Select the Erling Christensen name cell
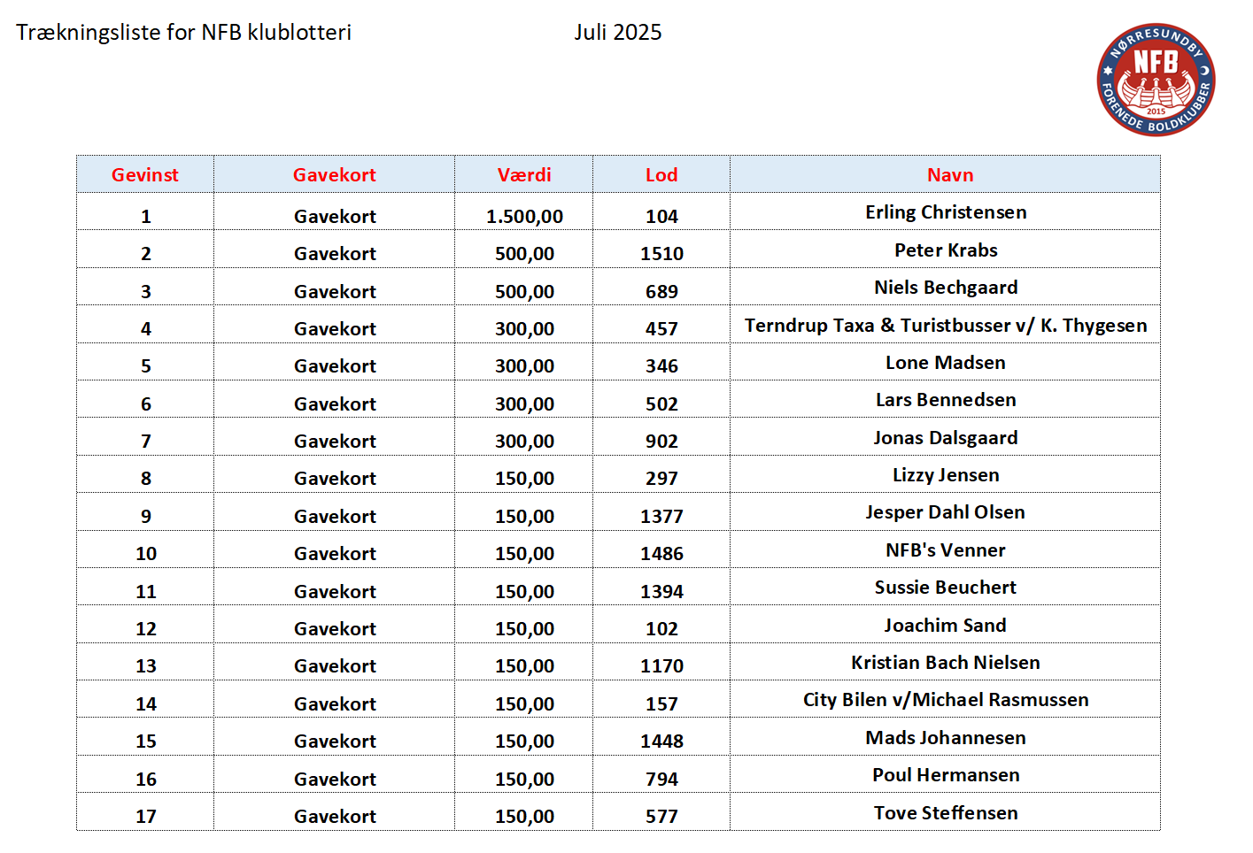The image size is (1253, 853). point(946,212)
